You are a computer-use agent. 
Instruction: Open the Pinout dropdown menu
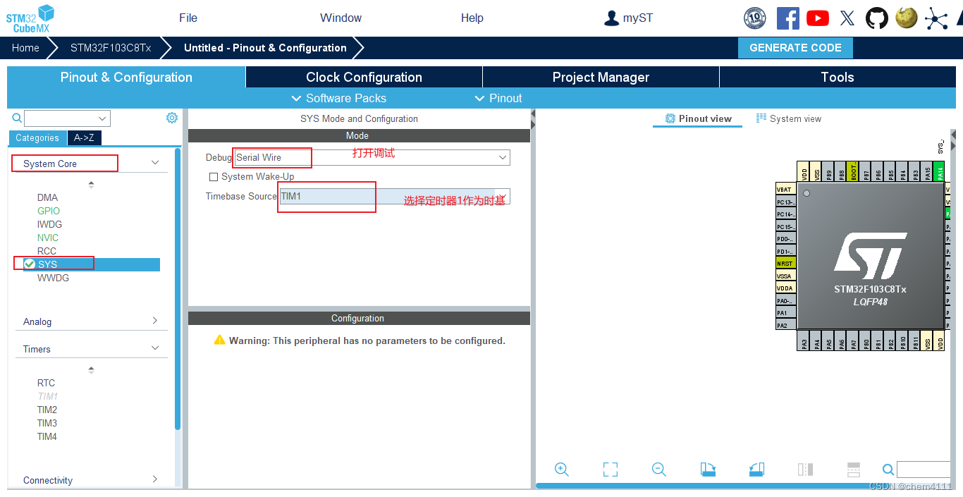[499, 98]
